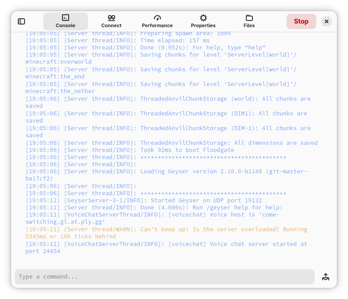Close the server window with X
Screen dimensions: 348x299
327,21
